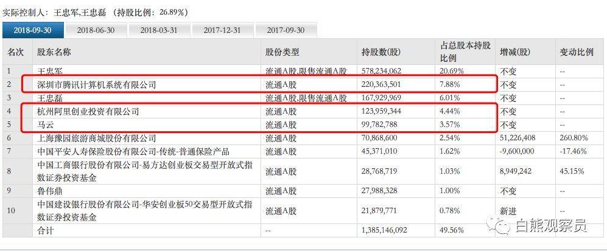Click the decrease value -9,600,000
Screen dimensions: 607x252
coord(517,151)
